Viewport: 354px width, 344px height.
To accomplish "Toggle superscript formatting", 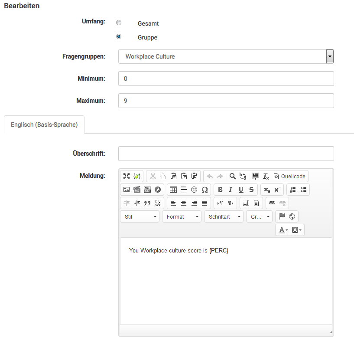I will (x=277, y=190).
